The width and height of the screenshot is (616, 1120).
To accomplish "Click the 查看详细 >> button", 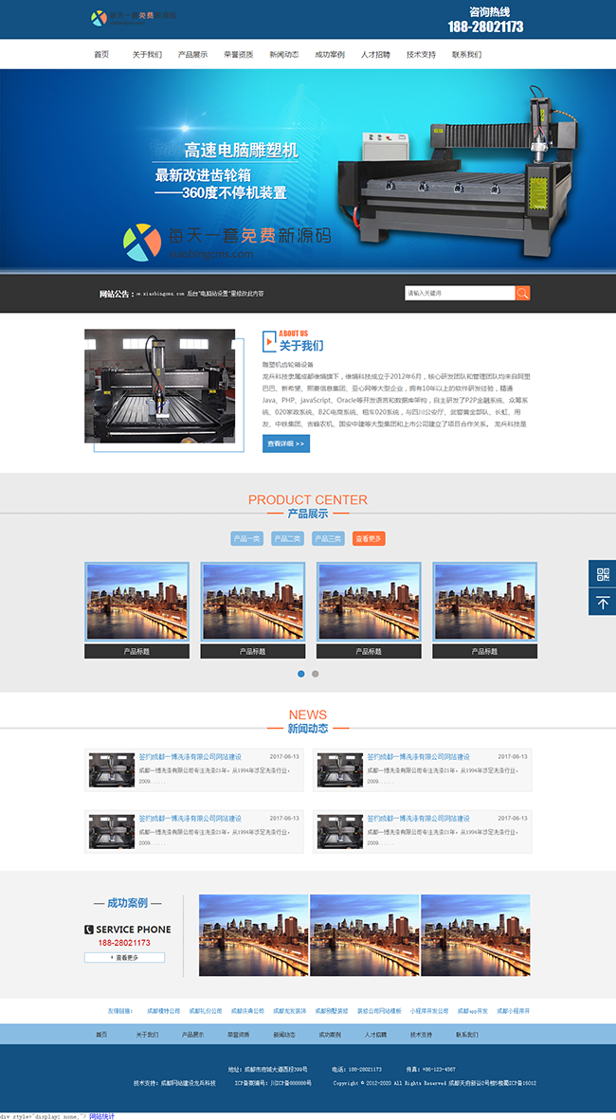I will 286,443.
